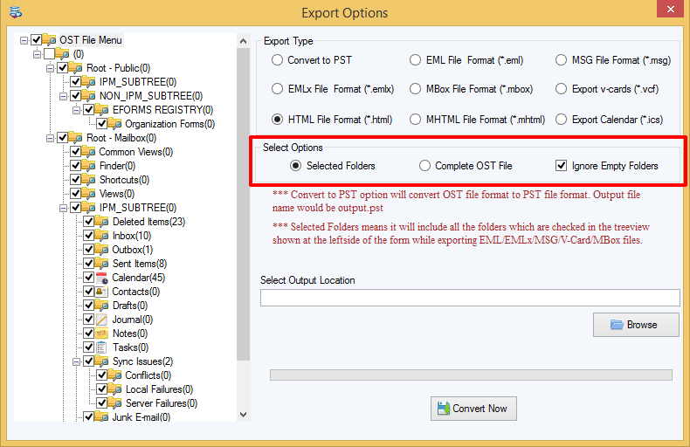The height and width of the screenshot is (447, 690).
Task: Click the application icon in the title bar
Action: click(16, 12)
